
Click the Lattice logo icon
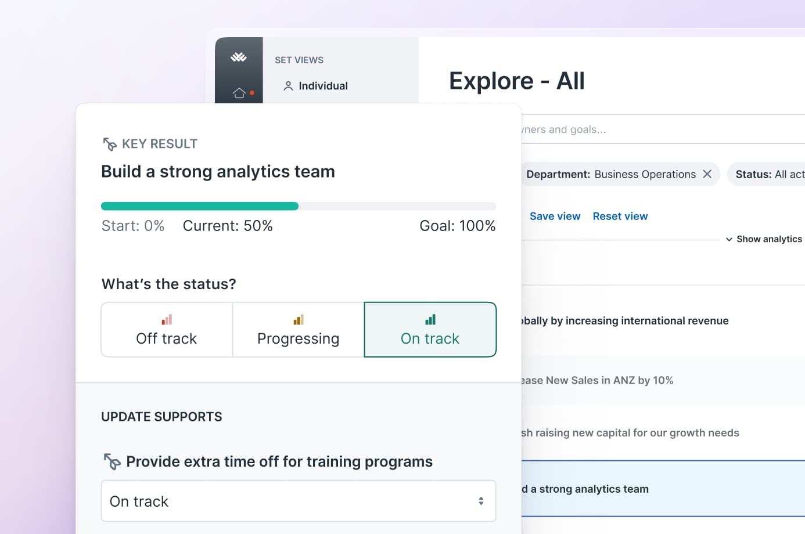click(239, 56)
